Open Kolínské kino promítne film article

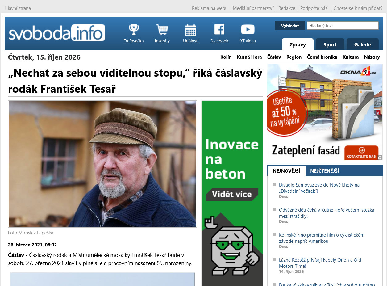click(322, 238)
